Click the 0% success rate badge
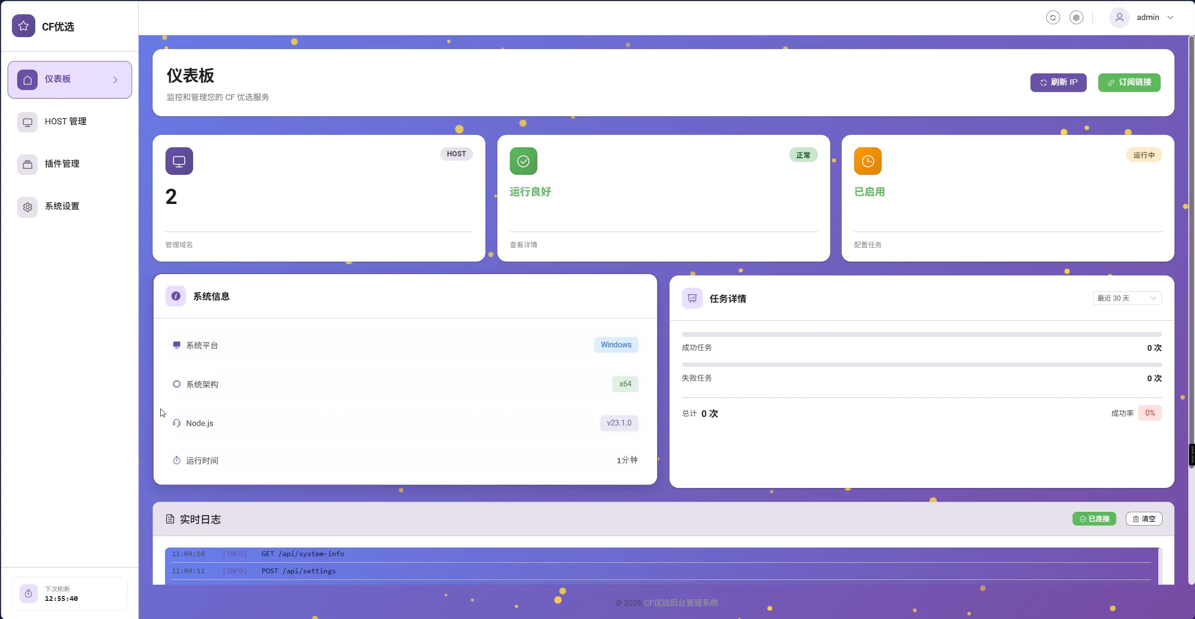This screenshot has width=1195, height=619. [x=1150, y=413]
